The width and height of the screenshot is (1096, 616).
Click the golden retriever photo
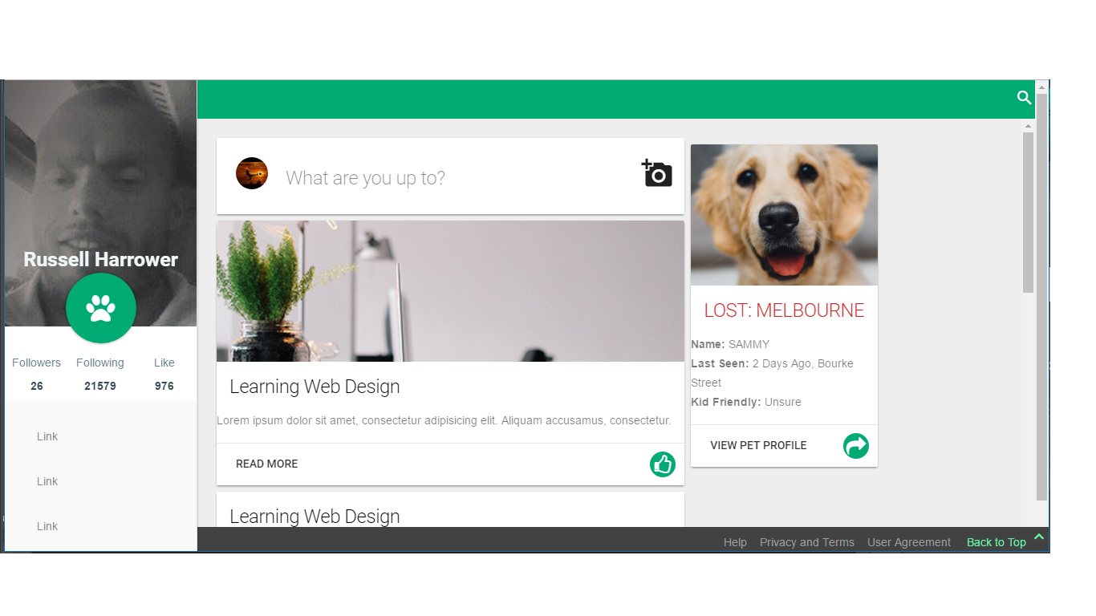[x=784, y=215]
